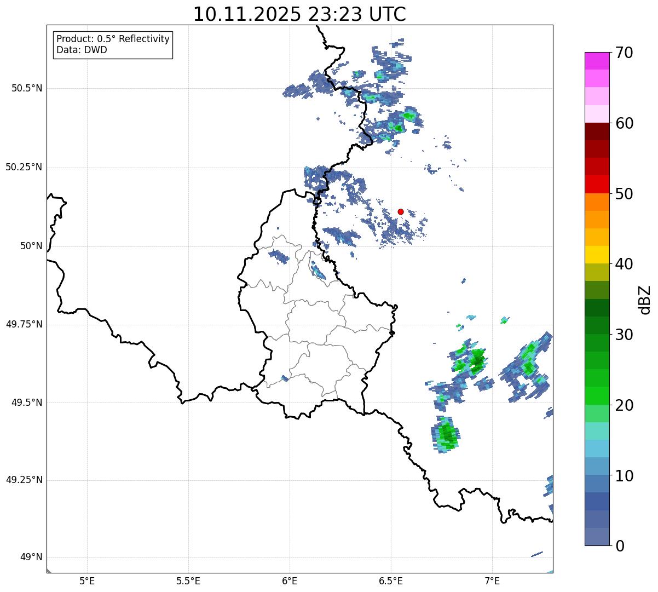This screenshot has height=592, width=658.
Task: Click the olive colorbar segment below 40
Action: [x=597, y=272]
